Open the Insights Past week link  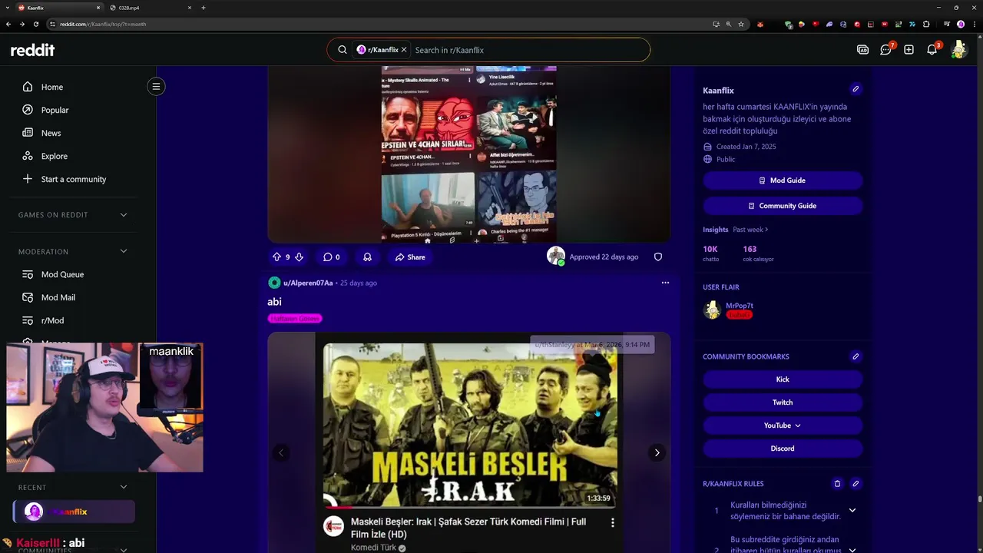click(x=750, y=230)
